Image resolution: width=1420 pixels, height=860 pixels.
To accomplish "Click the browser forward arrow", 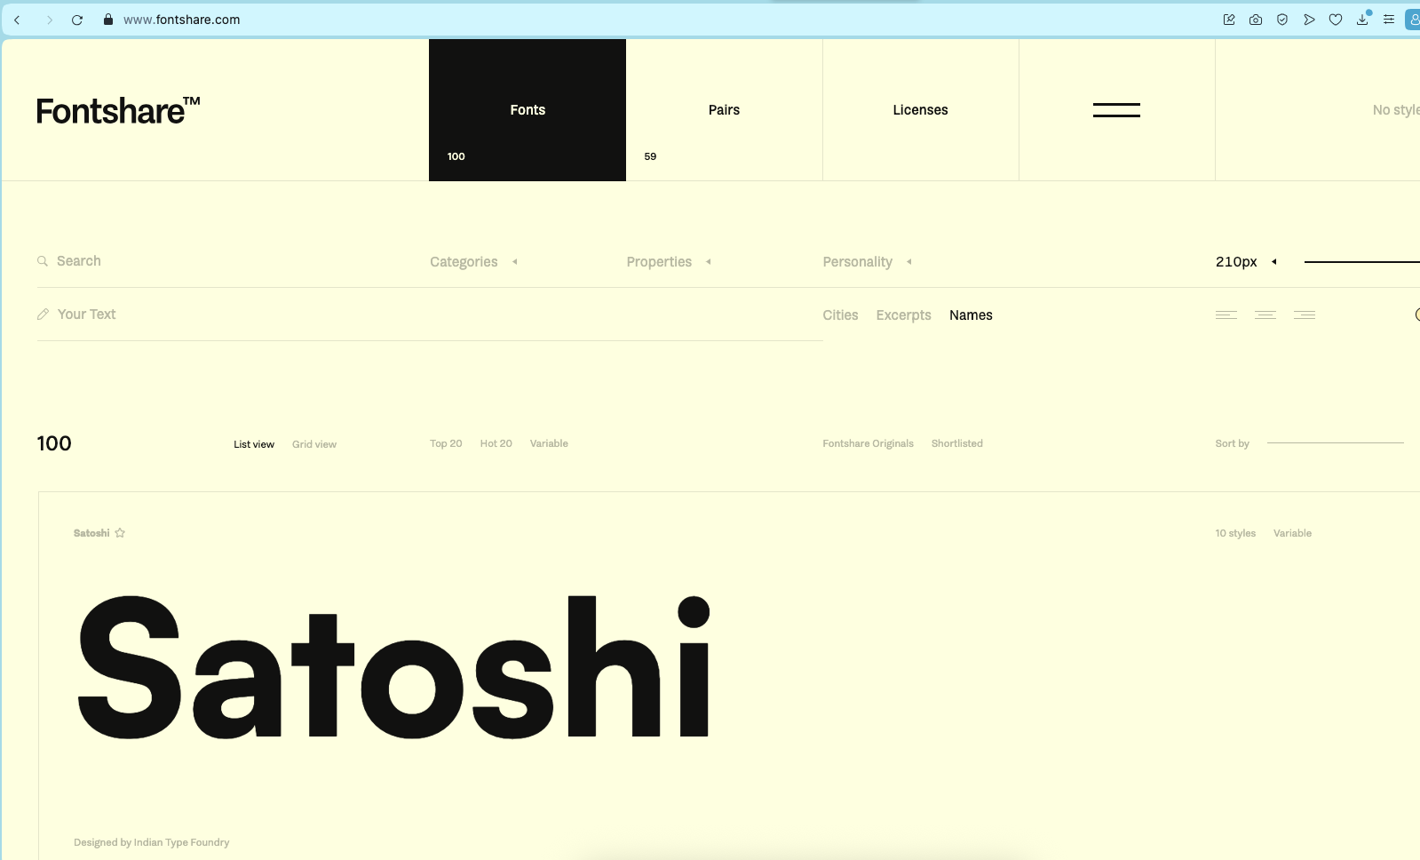I will 50,20.
